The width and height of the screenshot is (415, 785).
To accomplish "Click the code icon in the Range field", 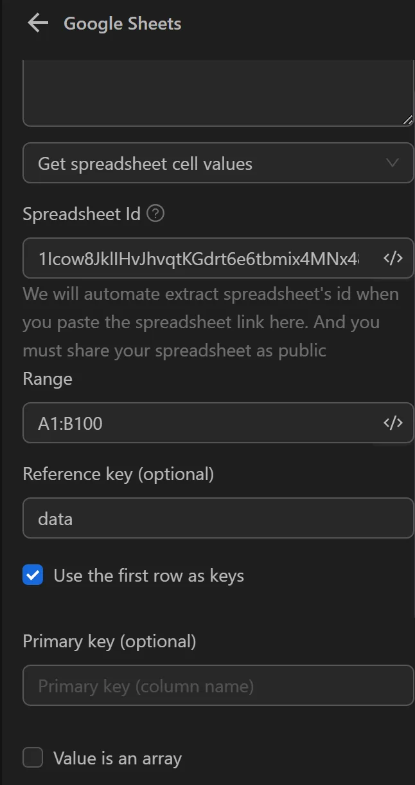I will tap(394, 423).
